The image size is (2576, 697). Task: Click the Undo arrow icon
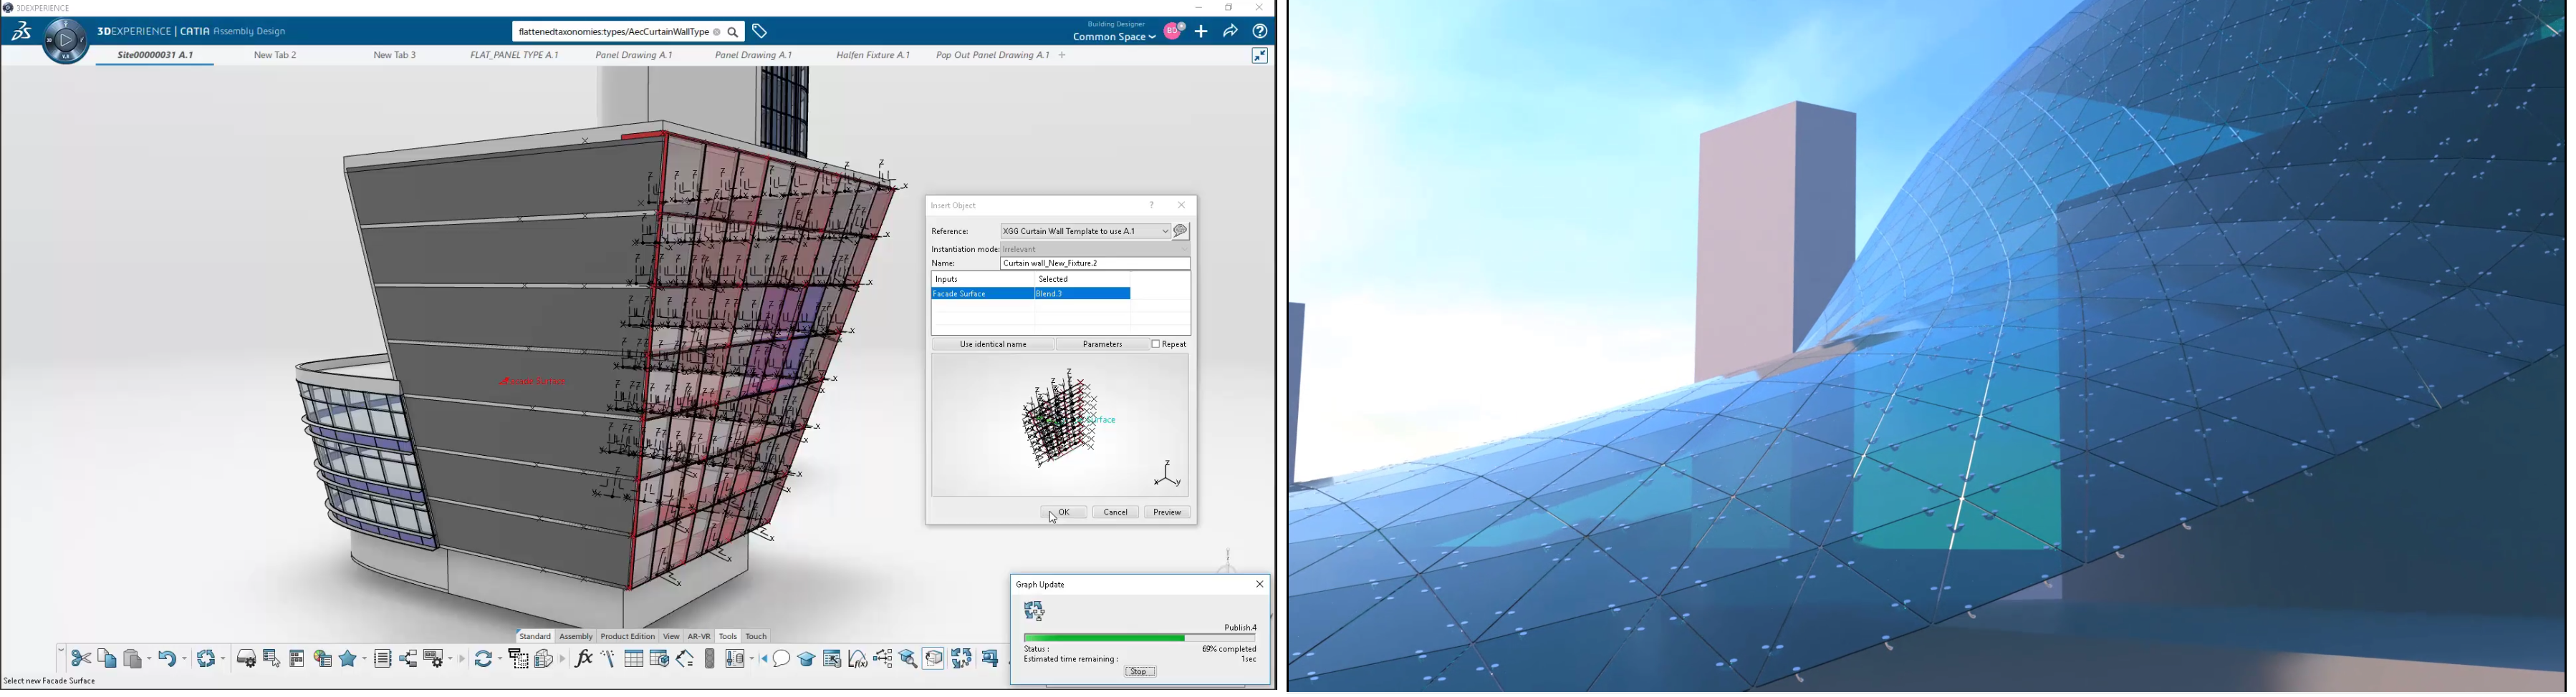pos(167,658)
